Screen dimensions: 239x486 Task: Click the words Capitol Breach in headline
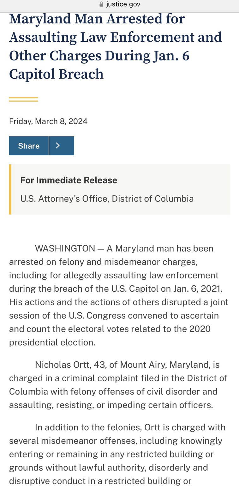[x=57, y=74]
